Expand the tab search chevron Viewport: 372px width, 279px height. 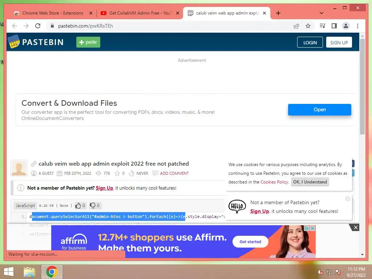click(322, 13)
